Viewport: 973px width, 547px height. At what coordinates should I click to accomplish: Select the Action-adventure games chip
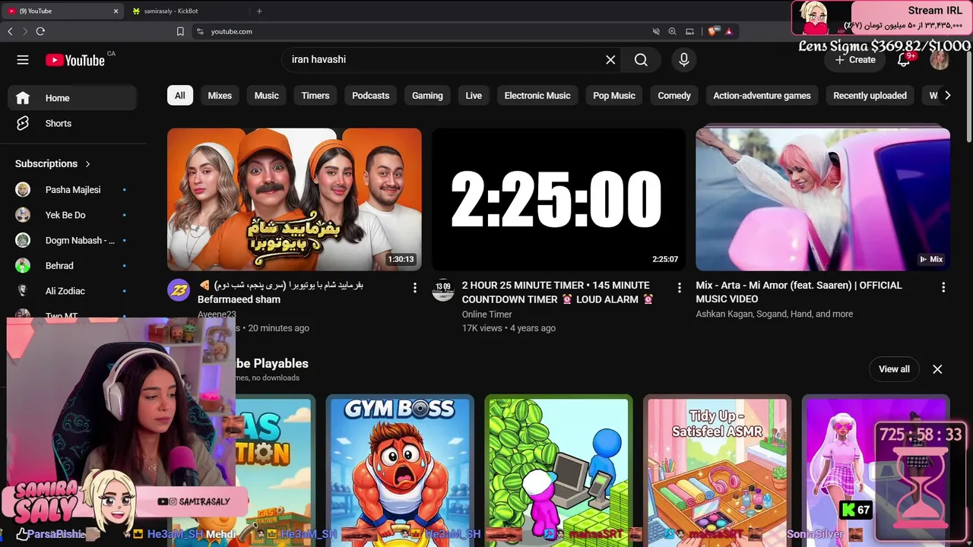click(x=762, y=96)
